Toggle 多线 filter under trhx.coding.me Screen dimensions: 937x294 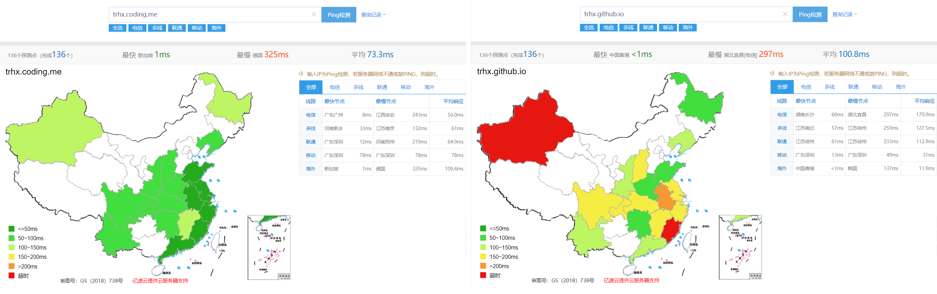pos(157,28)
